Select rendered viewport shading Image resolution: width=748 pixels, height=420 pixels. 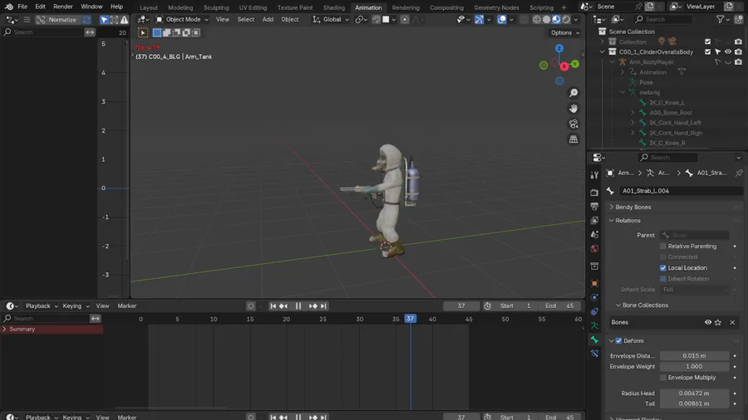coord(566,20)
